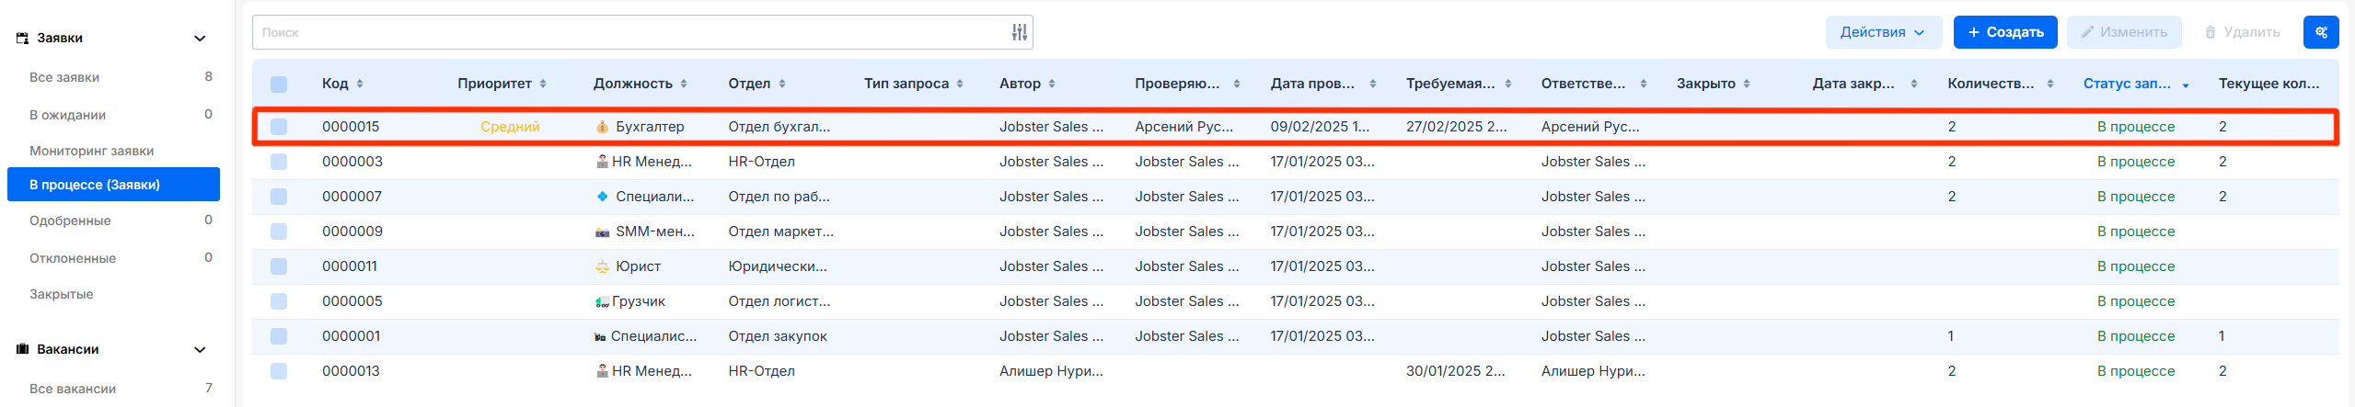Click the Удалить button
This screenshot has height=407, width=2355.
click(2242, 32)
